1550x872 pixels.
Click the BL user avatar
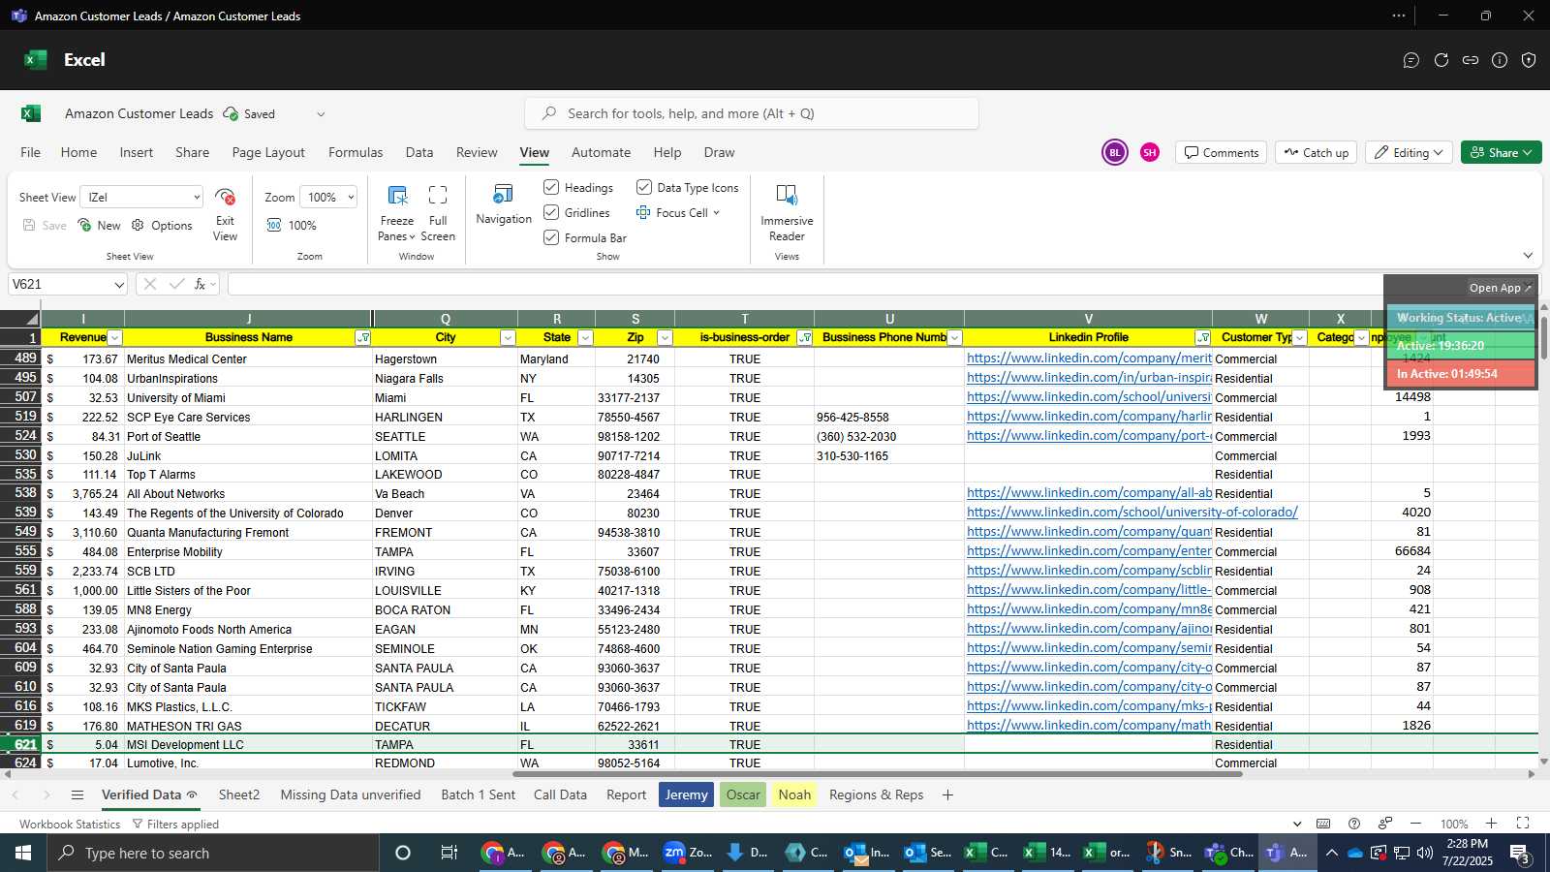(1115, 152)
